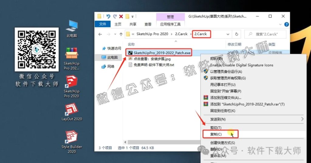Screen dimensions: 311x163
Task: Open the 此电脑 desktop icon
Action: point(72,29)
